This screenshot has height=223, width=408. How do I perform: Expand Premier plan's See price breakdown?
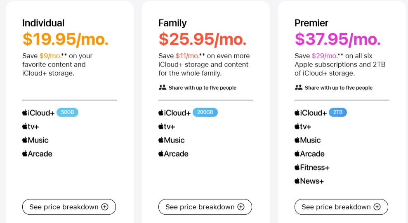click(x=341, y=207)
